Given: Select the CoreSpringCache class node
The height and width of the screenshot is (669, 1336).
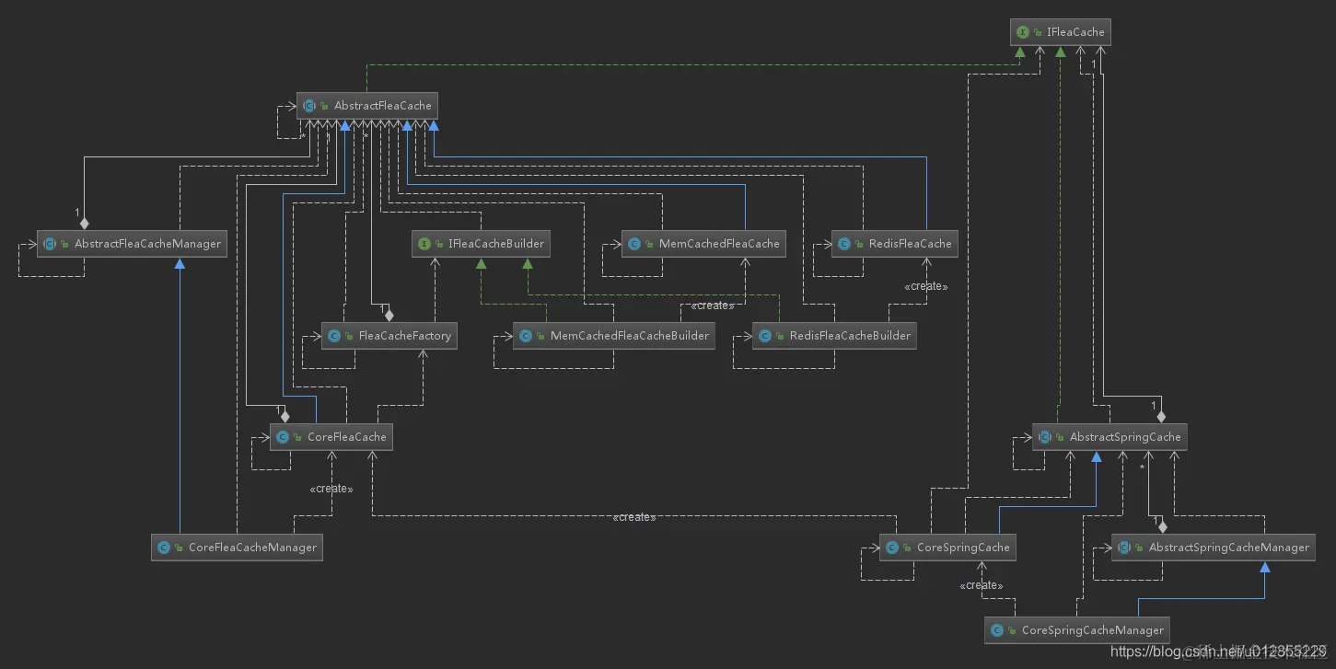Looking at the screenshot, I should coord(947,548).
